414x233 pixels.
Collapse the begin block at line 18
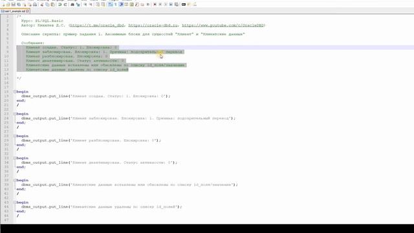(x=15, y=92)
